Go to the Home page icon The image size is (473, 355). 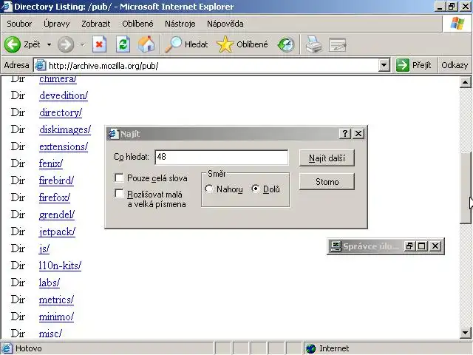[146, 44]
